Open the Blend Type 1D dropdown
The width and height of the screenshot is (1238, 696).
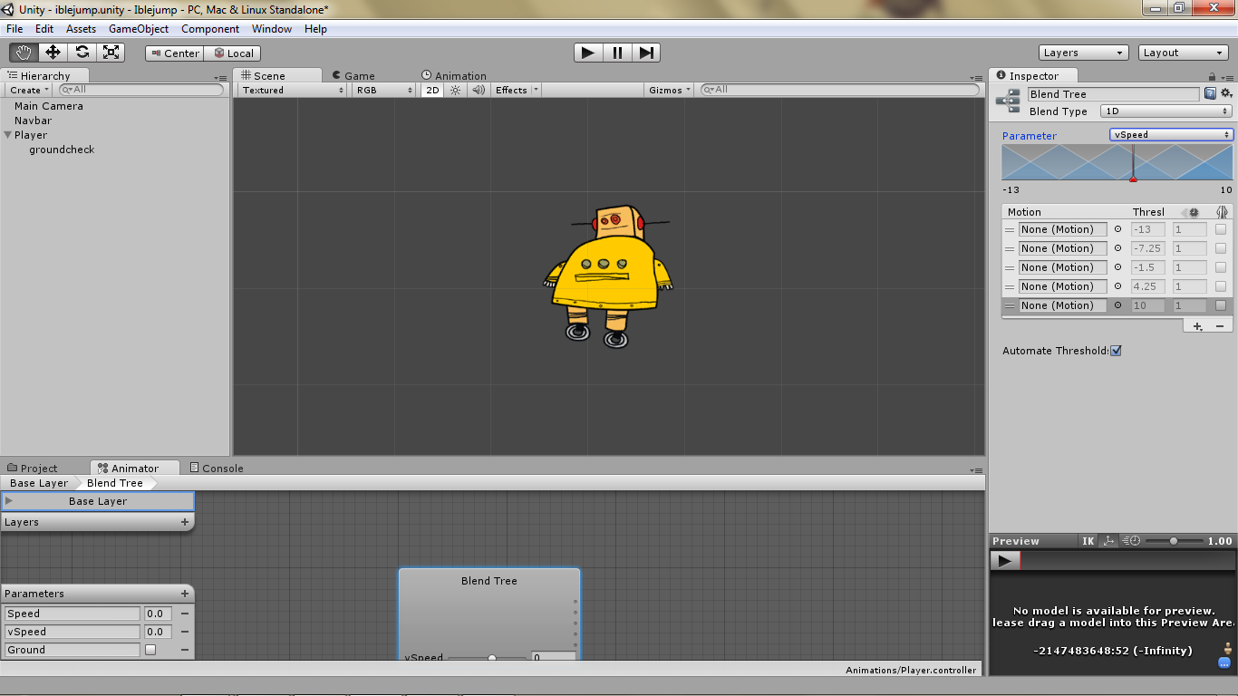[x=1166, y=111]
